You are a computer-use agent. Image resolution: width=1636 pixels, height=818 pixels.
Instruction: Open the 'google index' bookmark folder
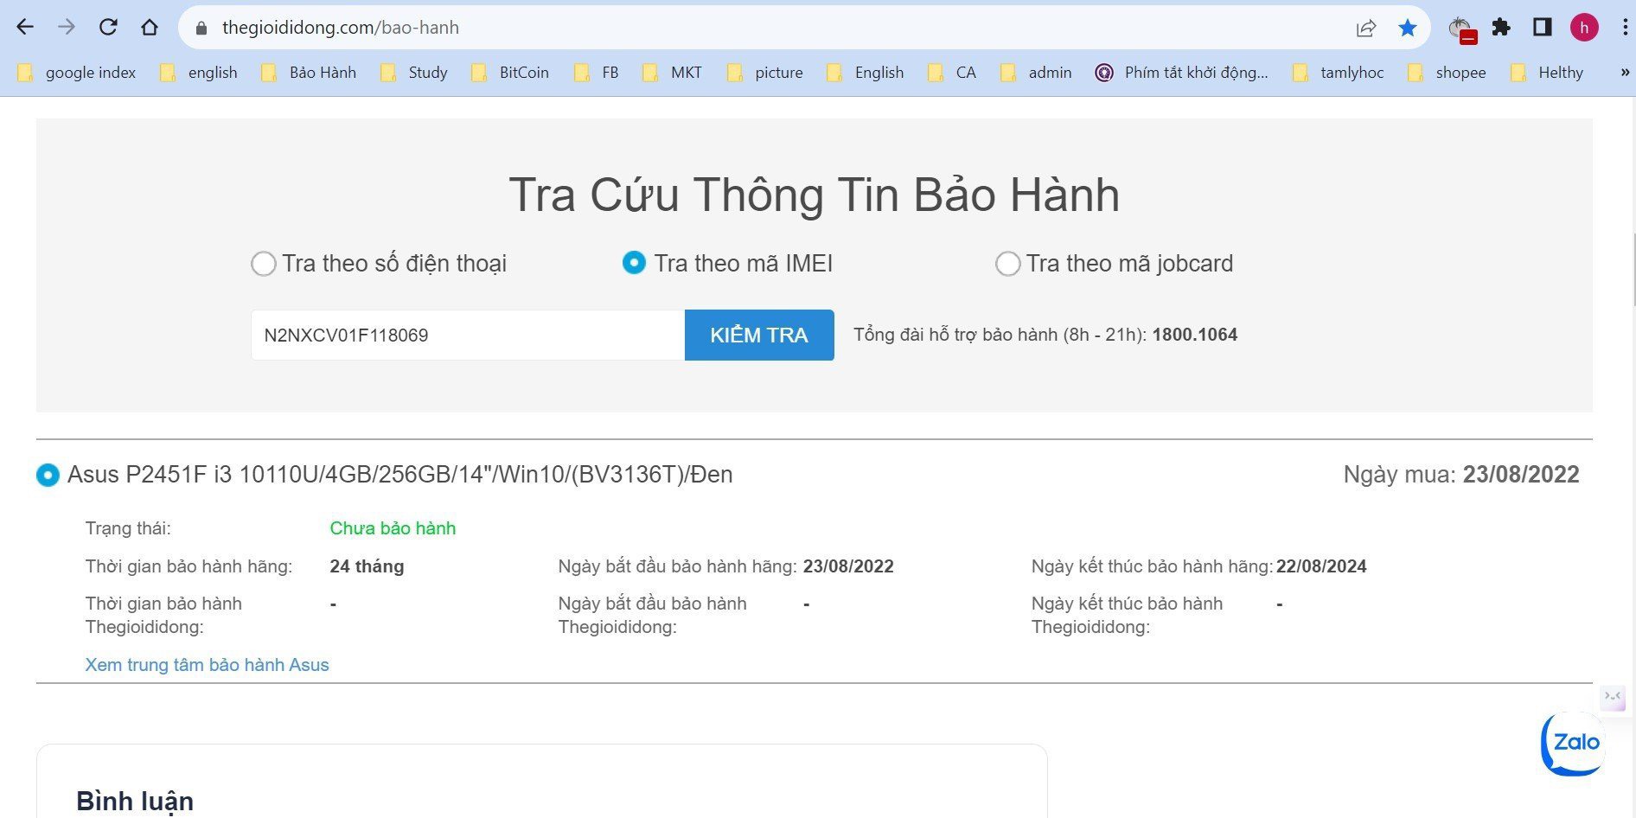pos(77,73)
